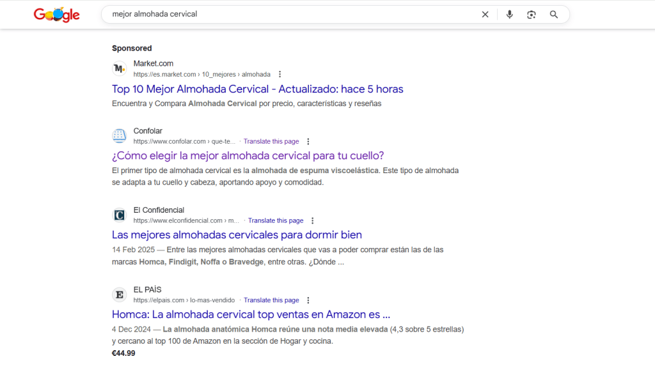Click the Confolar site favicon

pos(120,136)
